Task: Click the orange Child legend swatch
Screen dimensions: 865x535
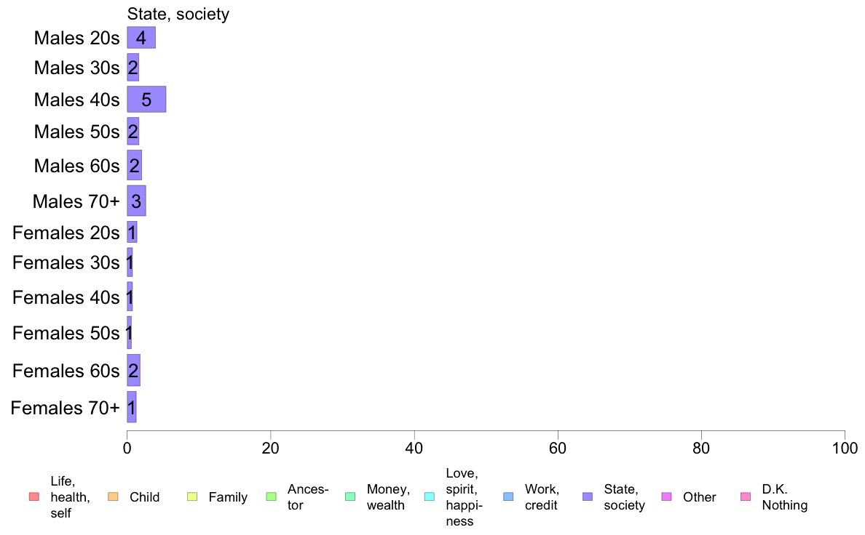Action: click(113, 496)
